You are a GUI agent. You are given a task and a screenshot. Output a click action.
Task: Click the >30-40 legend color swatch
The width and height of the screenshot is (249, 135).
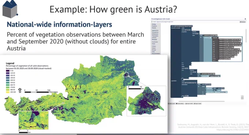pos(8,78)
